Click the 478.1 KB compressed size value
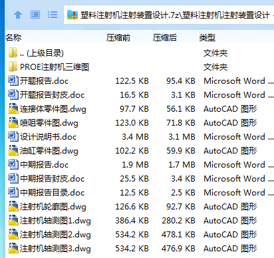 178,235
